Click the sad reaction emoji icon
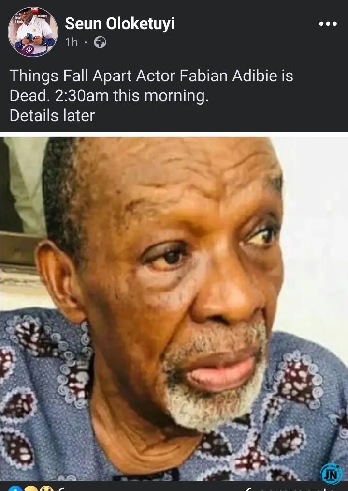Image resolution: width=348 pixels, height=491 pixels. [x=31, y=489]
